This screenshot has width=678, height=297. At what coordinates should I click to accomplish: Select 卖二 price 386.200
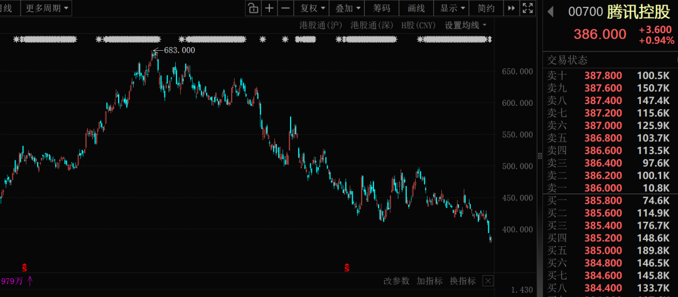tap(603, 175)
